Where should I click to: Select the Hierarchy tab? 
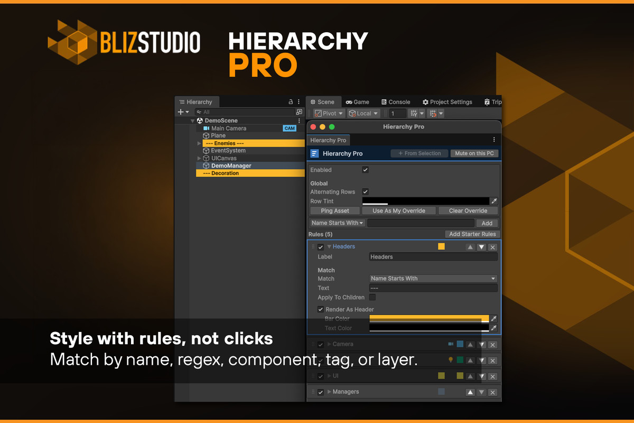click(x=195, y=102)
